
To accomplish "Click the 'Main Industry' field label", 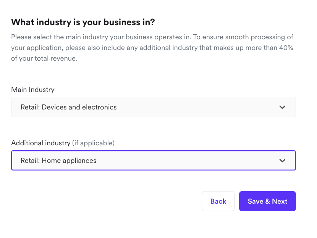I will (x=33, y=90).
